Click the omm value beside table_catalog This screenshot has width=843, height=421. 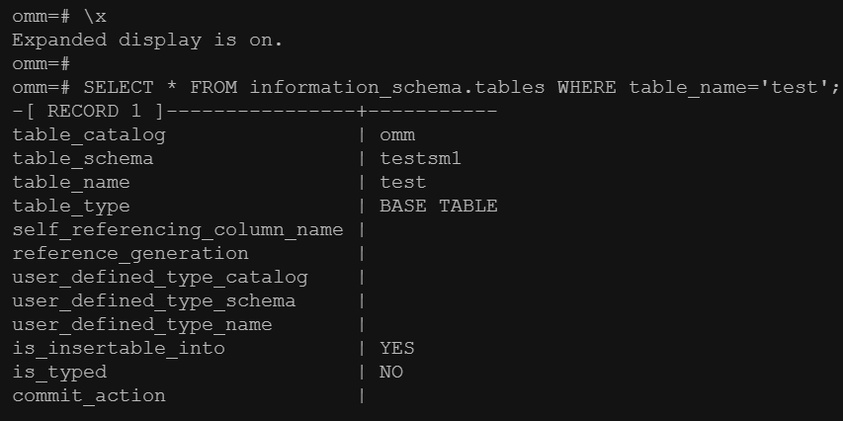[x=397, y=134]
